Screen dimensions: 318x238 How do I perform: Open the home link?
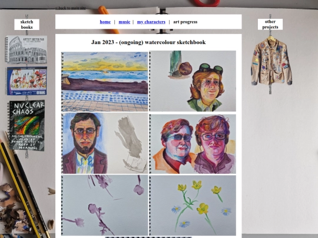pos(105,22)
